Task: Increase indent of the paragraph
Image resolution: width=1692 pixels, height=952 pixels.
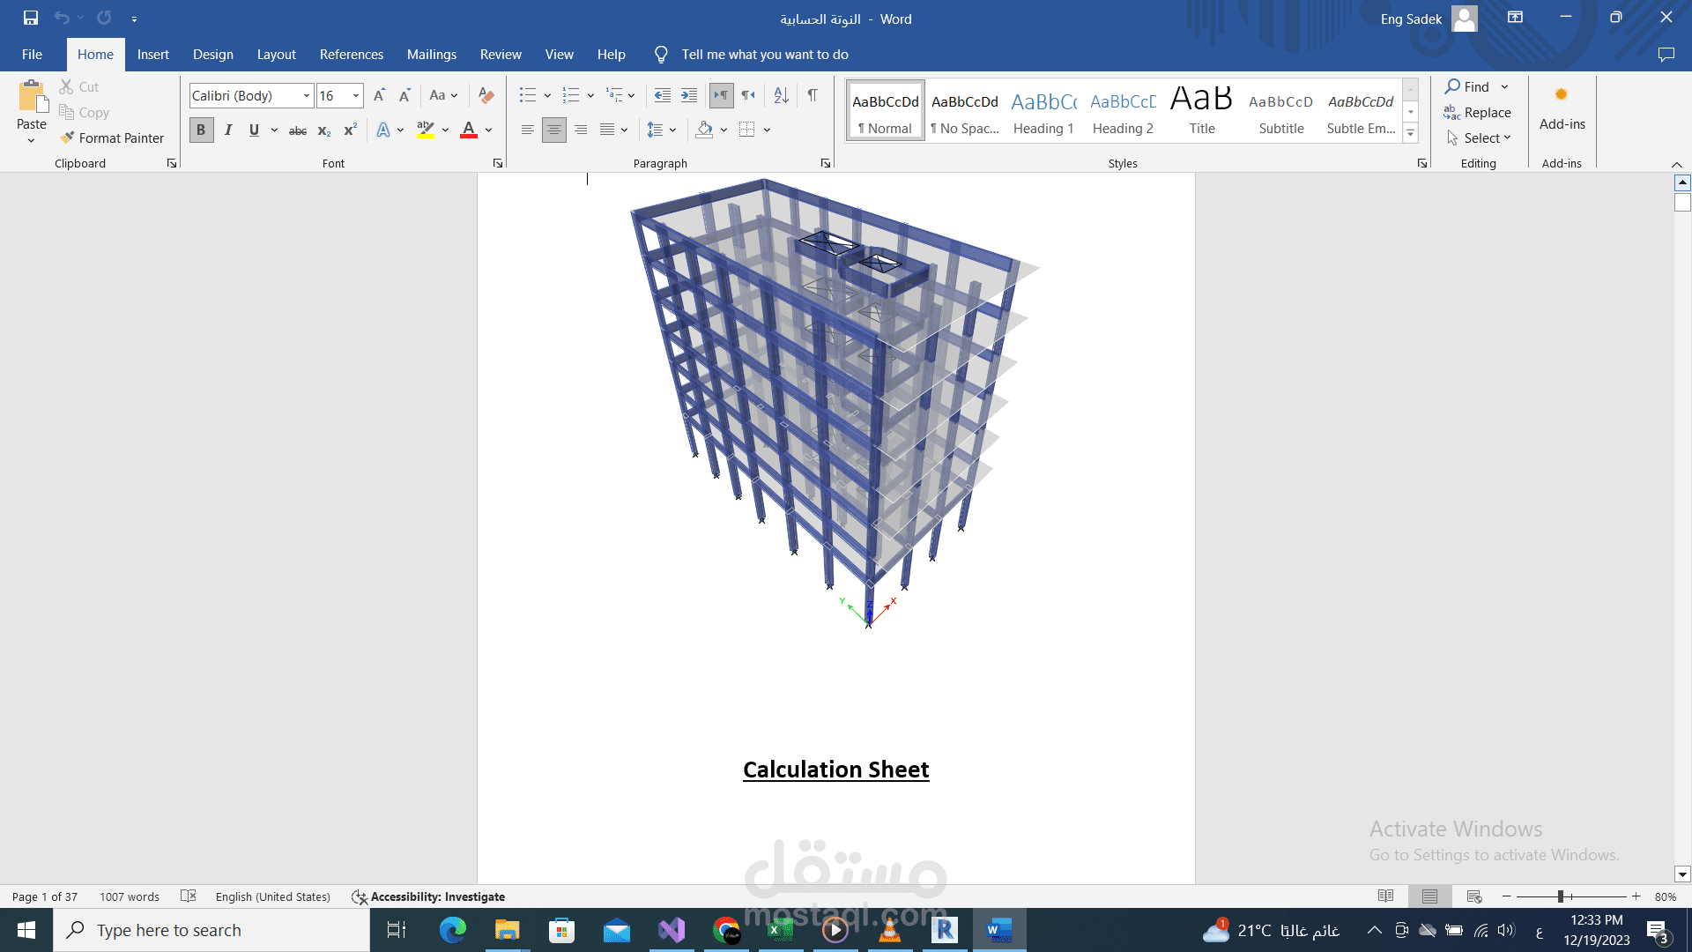Action: tap(689, 95)
